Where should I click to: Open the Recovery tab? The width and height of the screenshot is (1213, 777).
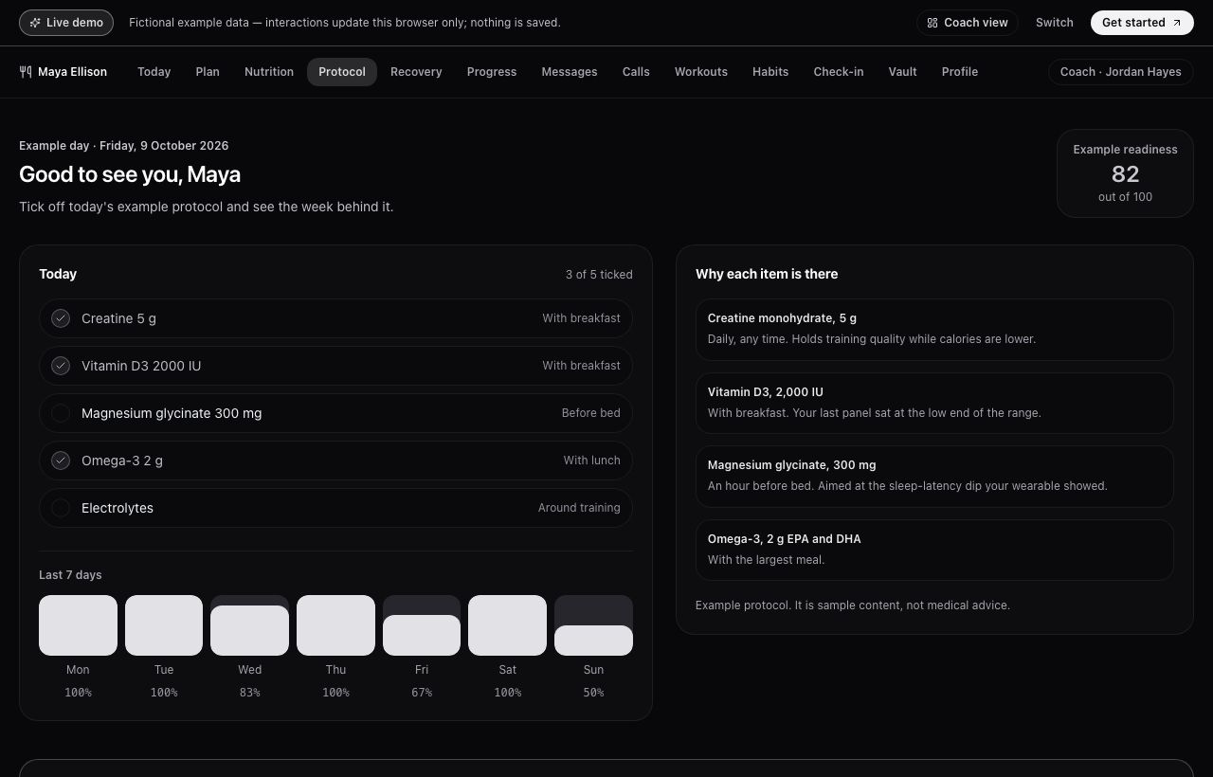click(x=416, y=72)
